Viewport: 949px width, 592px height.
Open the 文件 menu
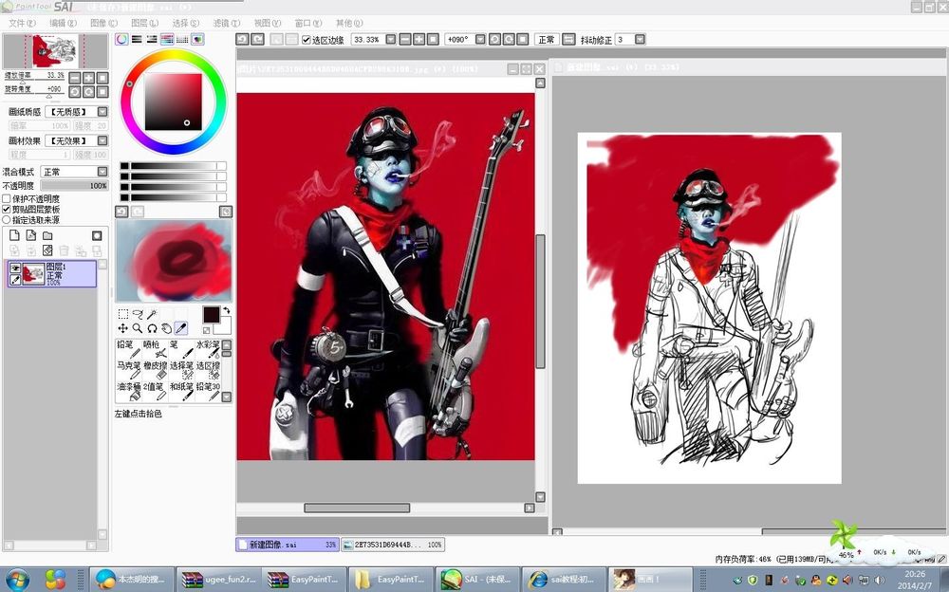pos(21,23)
